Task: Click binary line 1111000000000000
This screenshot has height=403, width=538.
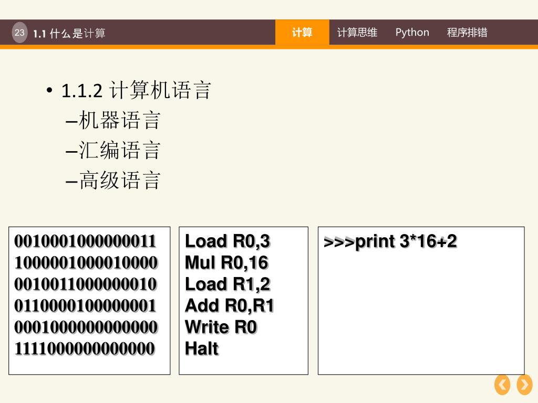Action: 85,348
